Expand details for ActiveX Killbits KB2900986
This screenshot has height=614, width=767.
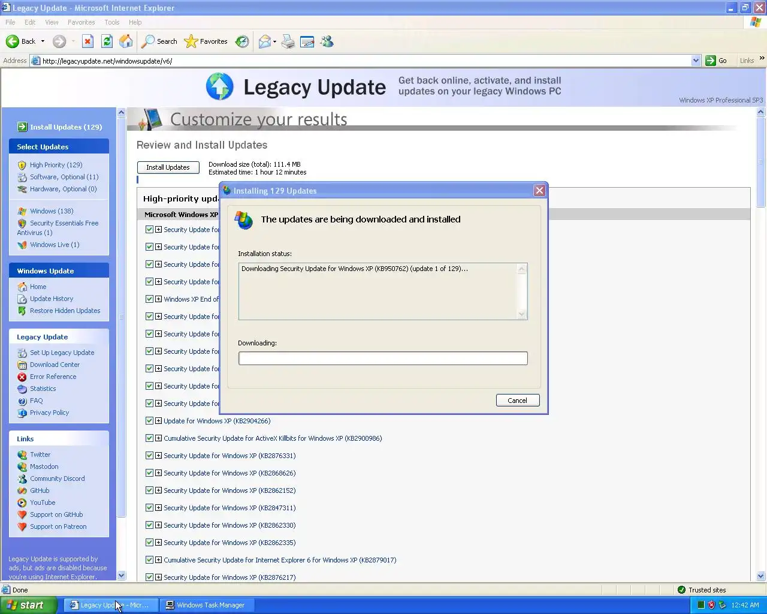click(x=158, y=438)
